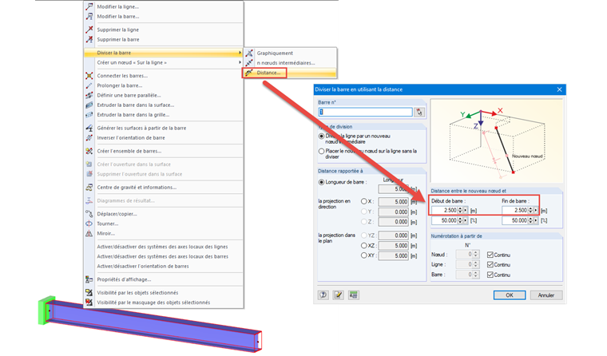Viewport: 607px width, 356px height.
Task: Open arrow menu beside Début de barre percent field
Action: (x=466, y=220)
